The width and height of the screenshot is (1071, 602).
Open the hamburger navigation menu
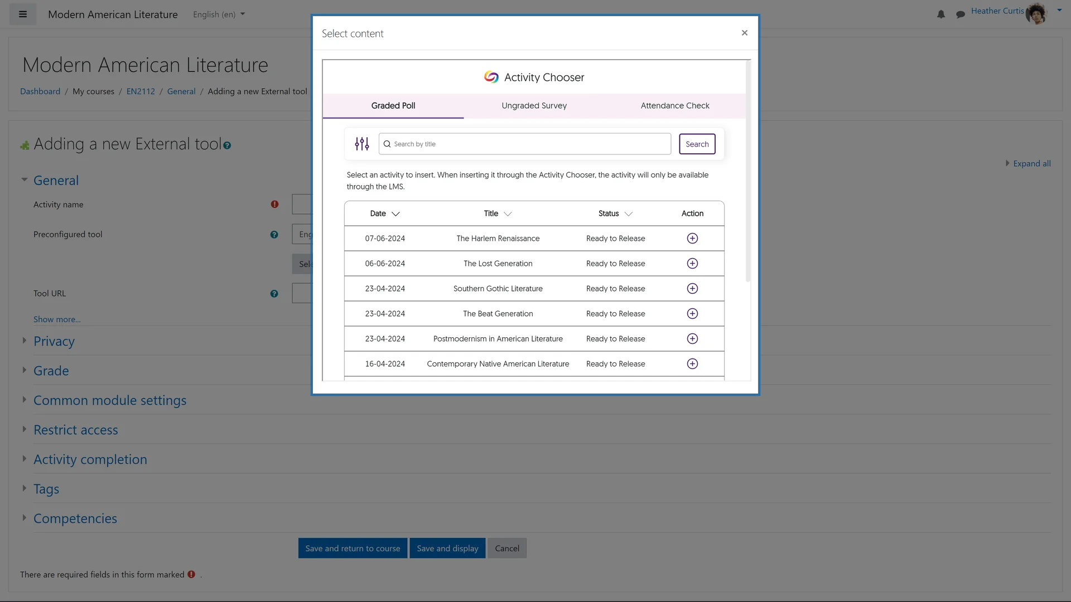[x=22, y=14]
